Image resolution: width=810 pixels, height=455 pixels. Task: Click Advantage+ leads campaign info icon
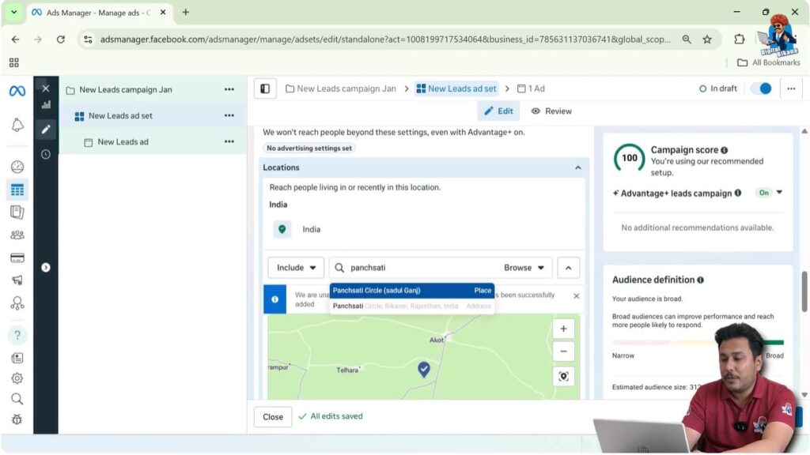[738, 193]
